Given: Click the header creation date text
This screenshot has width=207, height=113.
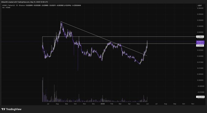Looking at the screenshot, I should pos(39,2).
